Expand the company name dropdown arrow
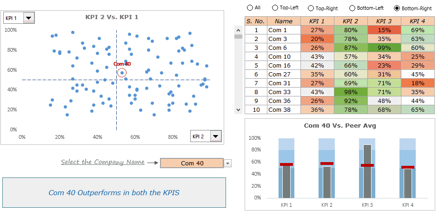 tap(228, 163)
